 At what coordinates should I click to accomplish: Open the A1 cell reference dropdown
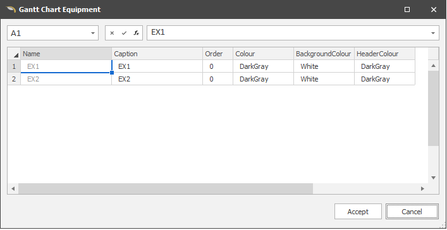pyautogui.click(x=93, y=33)
